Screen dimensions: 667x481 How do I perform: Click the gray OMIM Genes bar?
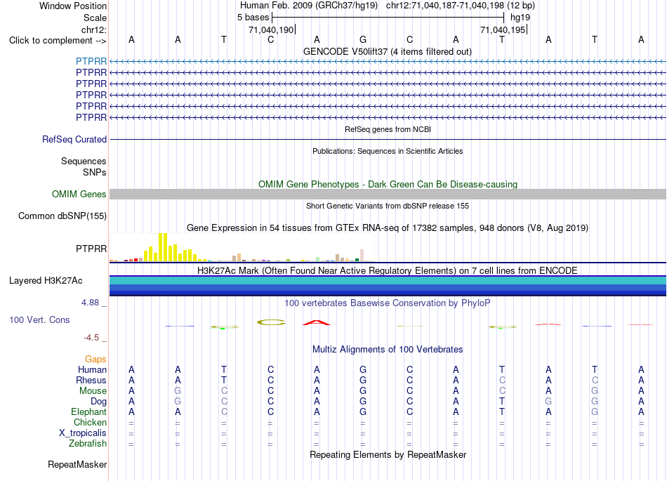(x=388, y=195)
